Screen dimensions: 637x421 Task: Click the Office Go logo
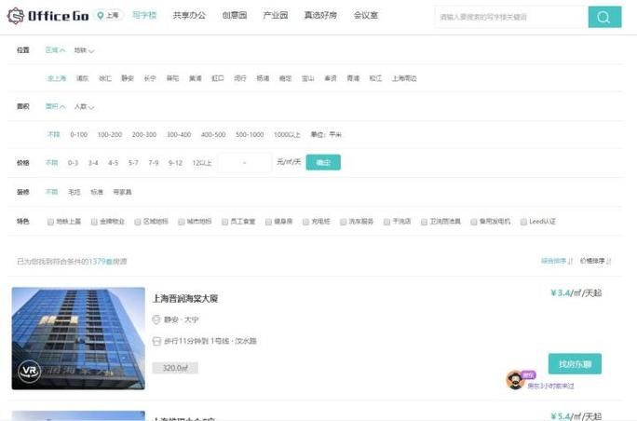click(47, 16)
